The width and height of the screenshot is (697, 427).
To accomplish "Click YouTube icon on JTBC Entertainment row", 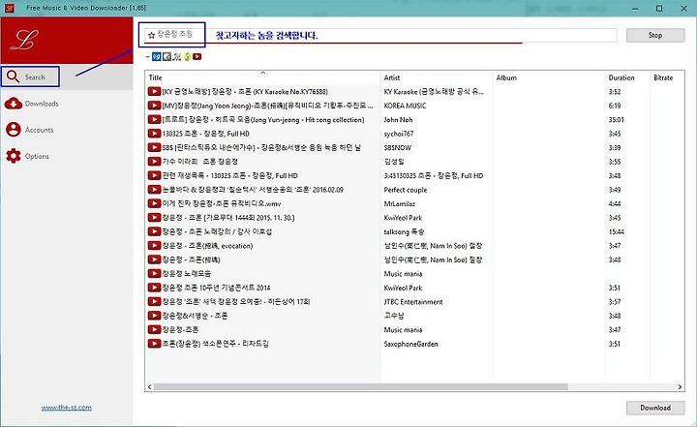I will (x=154, y=301).
